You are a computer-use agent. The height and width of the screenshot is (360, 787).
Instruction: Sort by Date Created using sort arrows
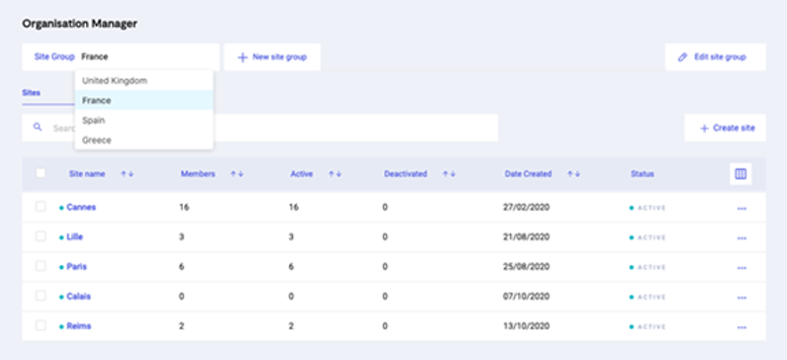(x=574, y=174)
